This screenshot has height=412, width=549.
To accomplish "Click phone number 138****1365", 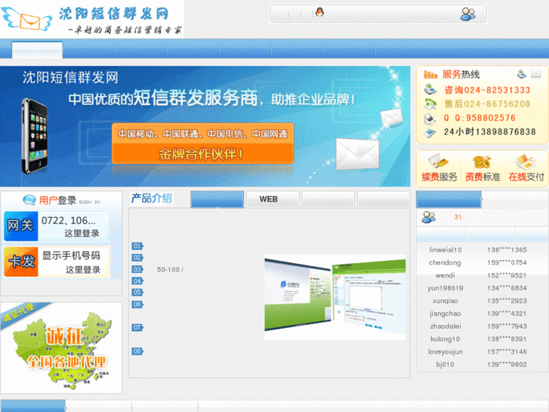I will pyautogui.click(x=507, y=250).
